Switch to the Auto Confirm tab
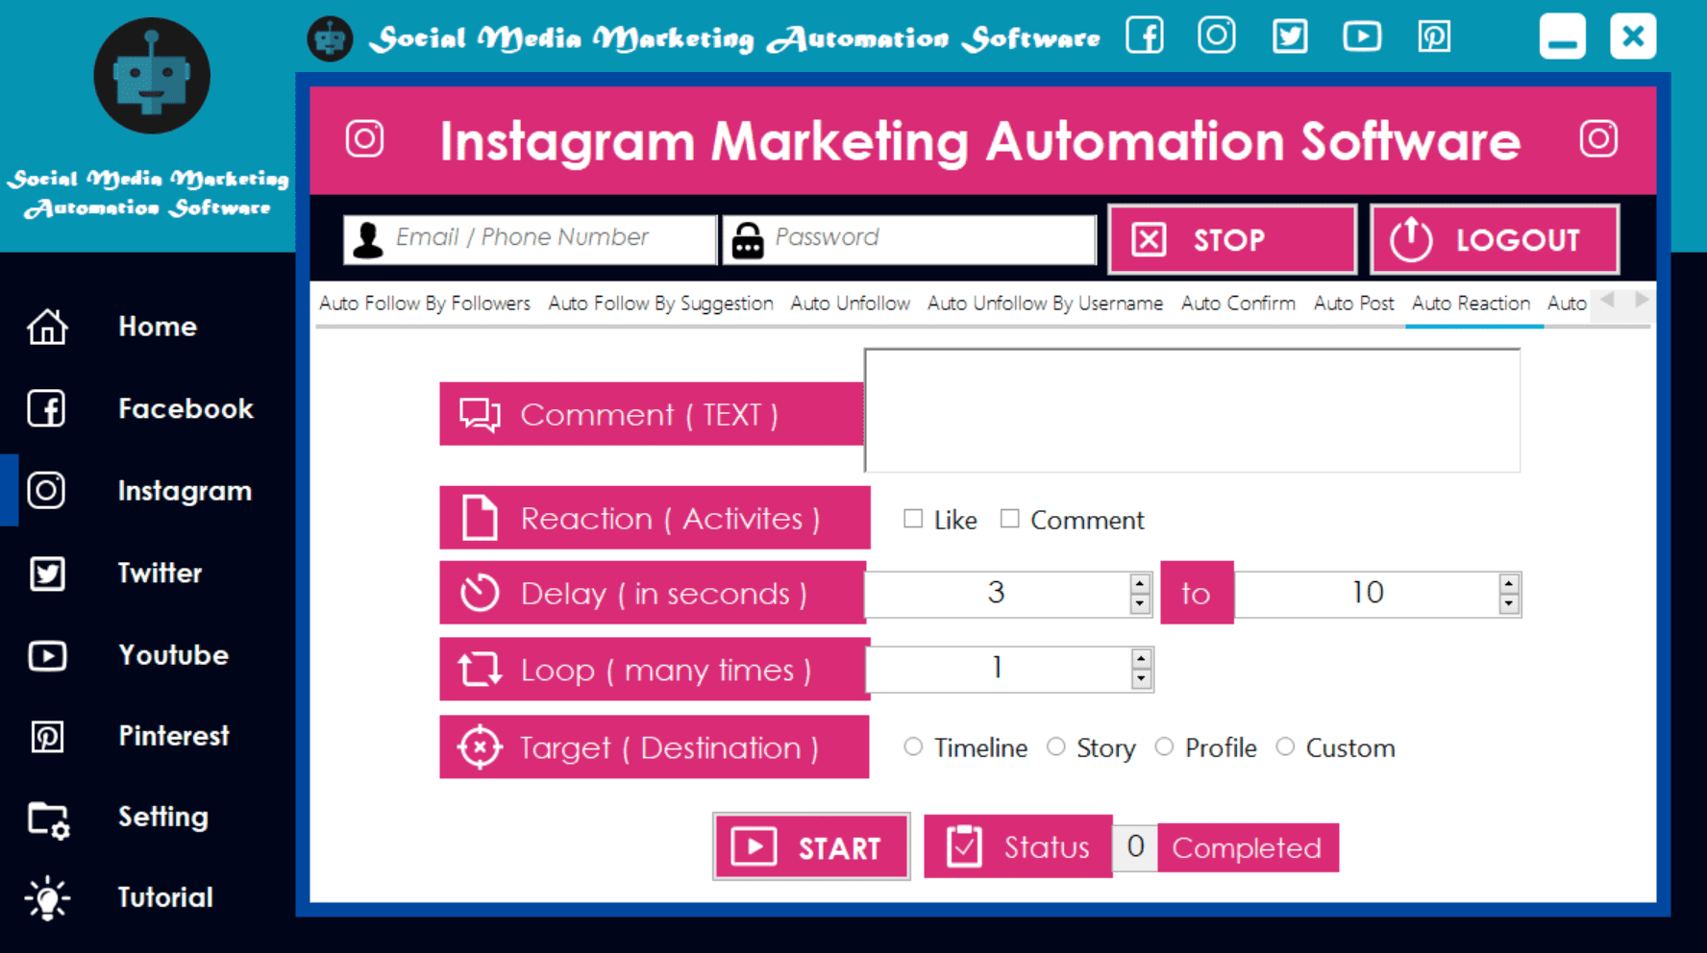Viewport: 1707px width, 953px height. [x=1238, y=304]
